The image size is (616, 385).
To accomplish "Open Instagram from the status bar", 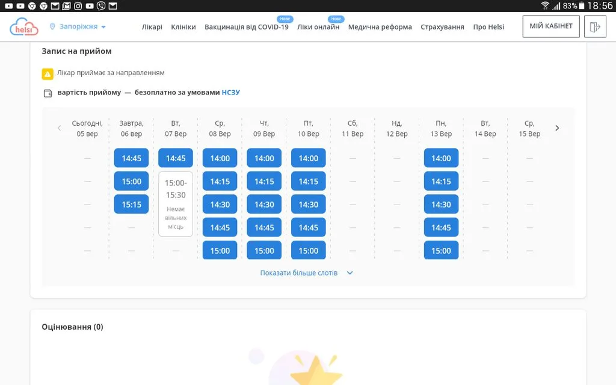I will [78, 6].
